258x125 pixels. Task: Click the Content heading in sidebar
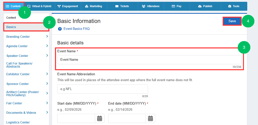click(x=11, y=18)
